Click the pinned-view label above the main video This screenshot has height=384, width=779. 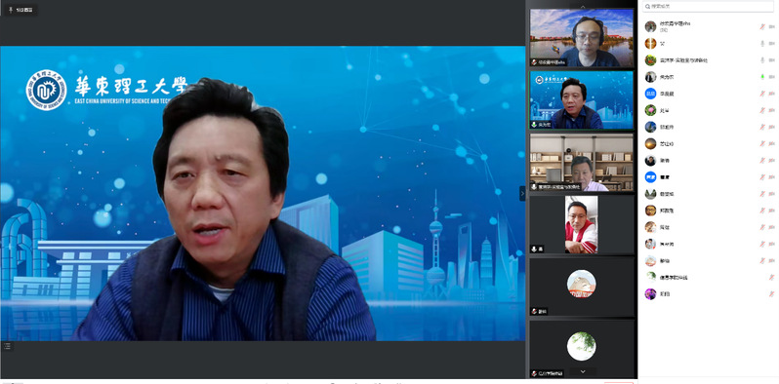pos(20,10)
